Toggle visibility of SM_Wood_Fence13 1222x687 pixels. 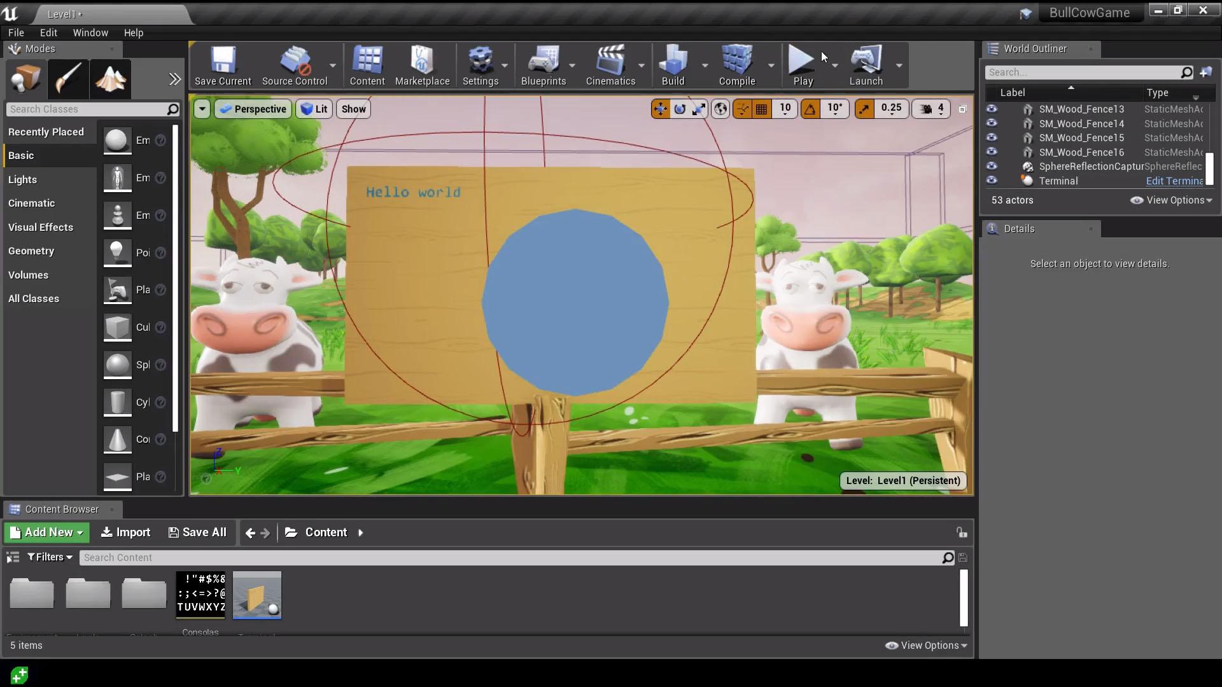992,109
